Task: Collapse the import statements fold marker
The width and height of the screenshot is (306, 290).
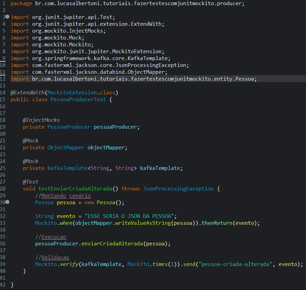Action: point(8,17)
